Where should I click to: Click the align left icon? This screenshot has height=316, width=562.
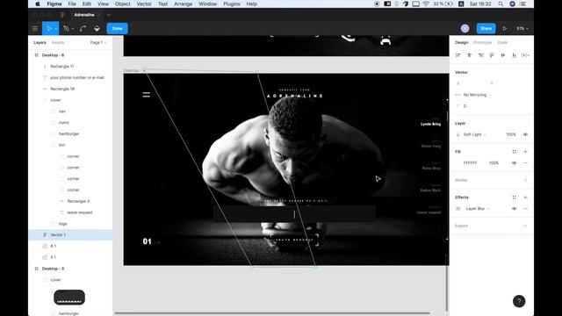tap(458, 55)
